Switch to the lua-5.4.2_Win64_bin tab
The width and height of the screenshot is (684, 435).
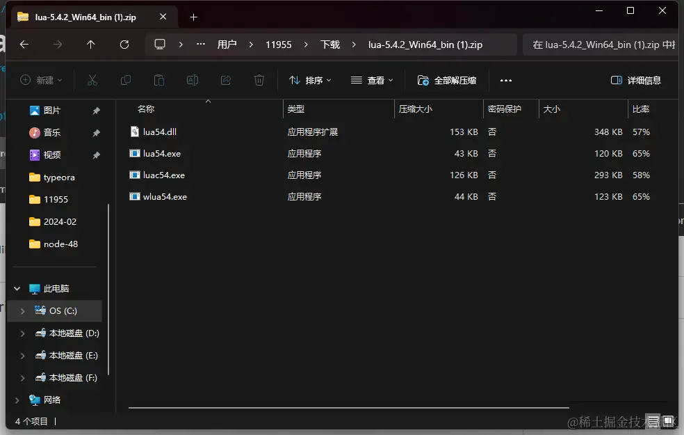click(x=83, y=16)
